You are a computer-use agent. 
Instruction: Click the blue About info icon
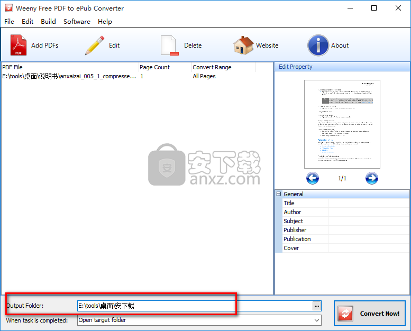coord(318,45)
